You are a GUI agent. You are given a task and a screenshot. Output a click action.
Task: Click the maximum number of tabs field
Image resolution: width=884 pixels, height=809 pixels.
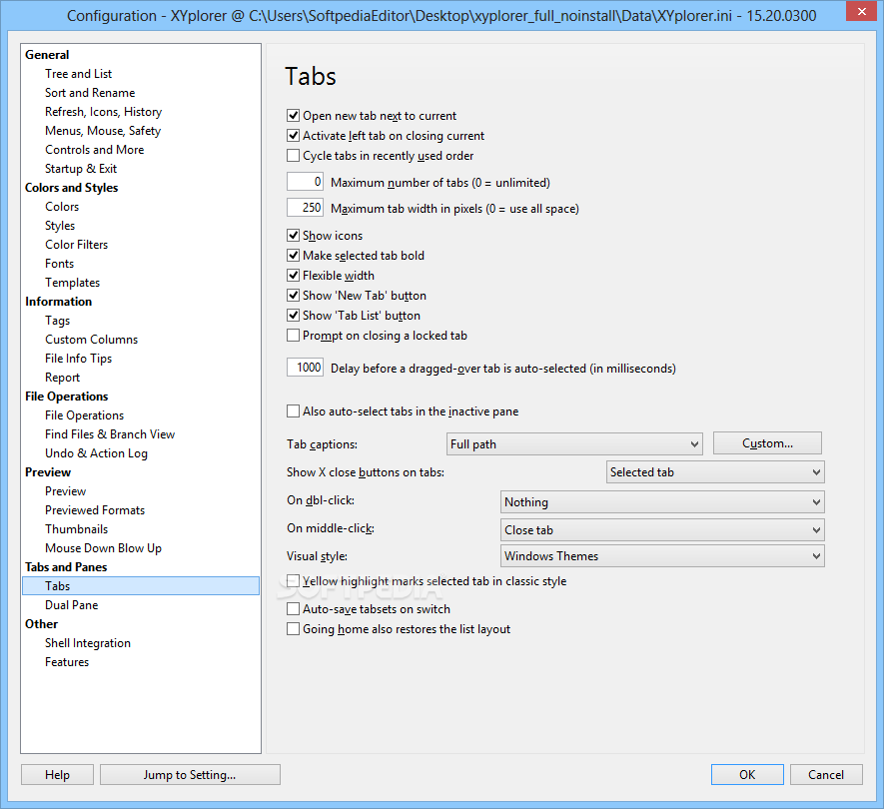[305, 182]
